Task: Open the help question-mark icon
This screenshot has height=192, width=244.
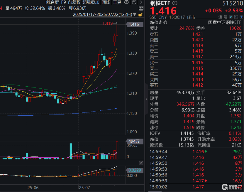Action: (x=134, y=2)
